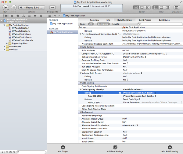Screen dimensions: 183x154
Task: Change the Compiler for C/C++/Objective-C popup
Action: click(145, 54)
